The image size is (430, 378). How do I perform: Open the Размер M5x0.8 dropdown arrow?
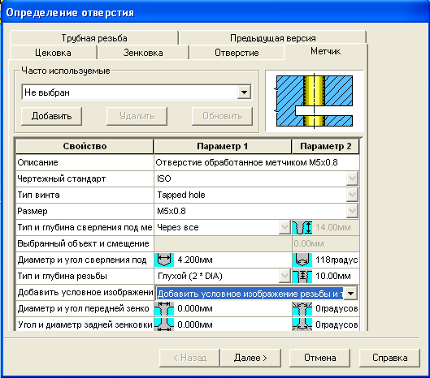pos(352,211)
